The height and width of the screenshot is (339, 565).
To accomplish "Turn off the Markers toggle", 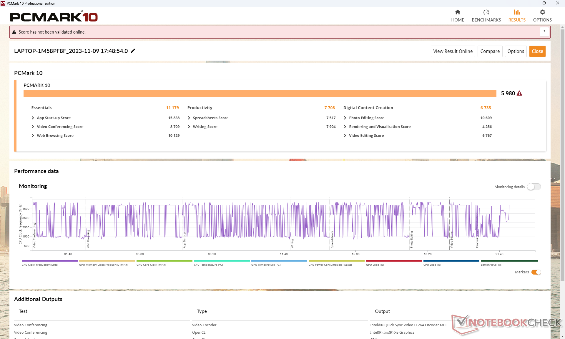I will (x=536, y=272).
